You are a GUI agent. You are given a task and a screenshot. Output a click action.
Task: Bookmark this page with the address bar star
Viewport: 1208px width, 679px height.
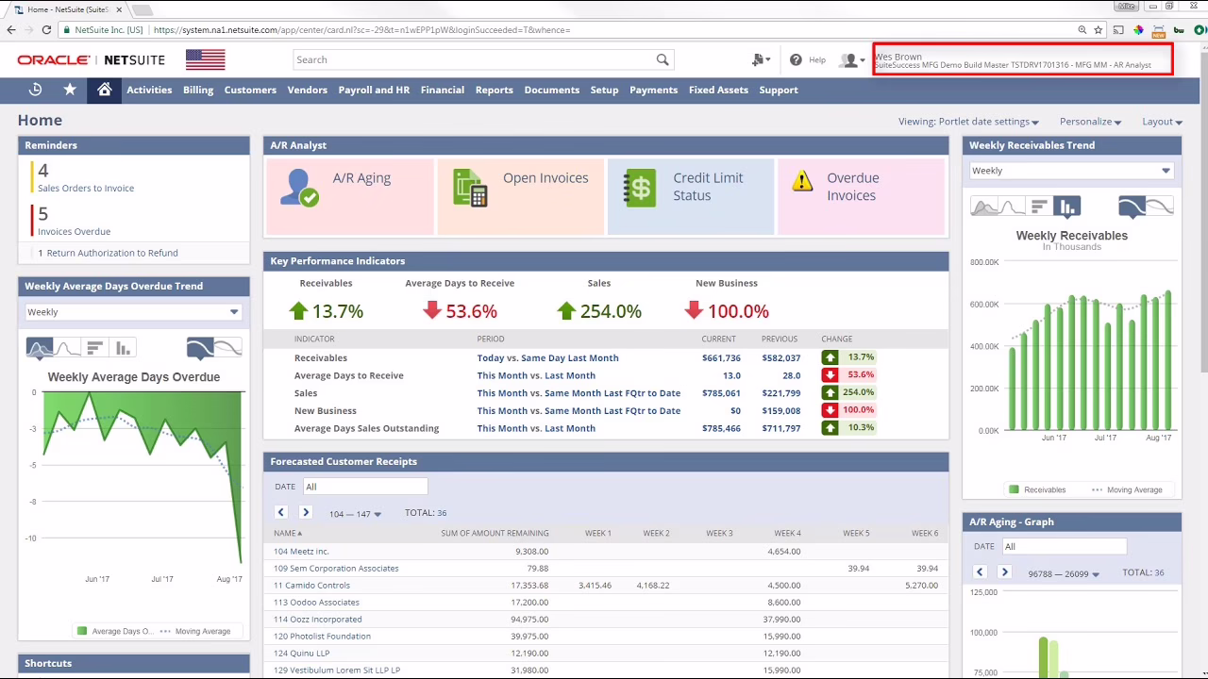coord(1099,29)
